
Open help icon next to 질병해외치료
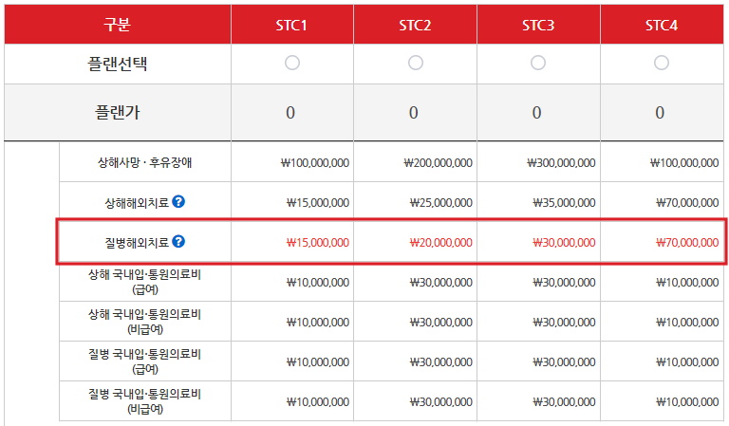coord(178,242)
